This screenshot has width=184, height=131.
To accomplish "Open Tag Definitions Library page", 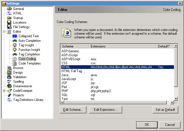I will (x=28, y=100).
